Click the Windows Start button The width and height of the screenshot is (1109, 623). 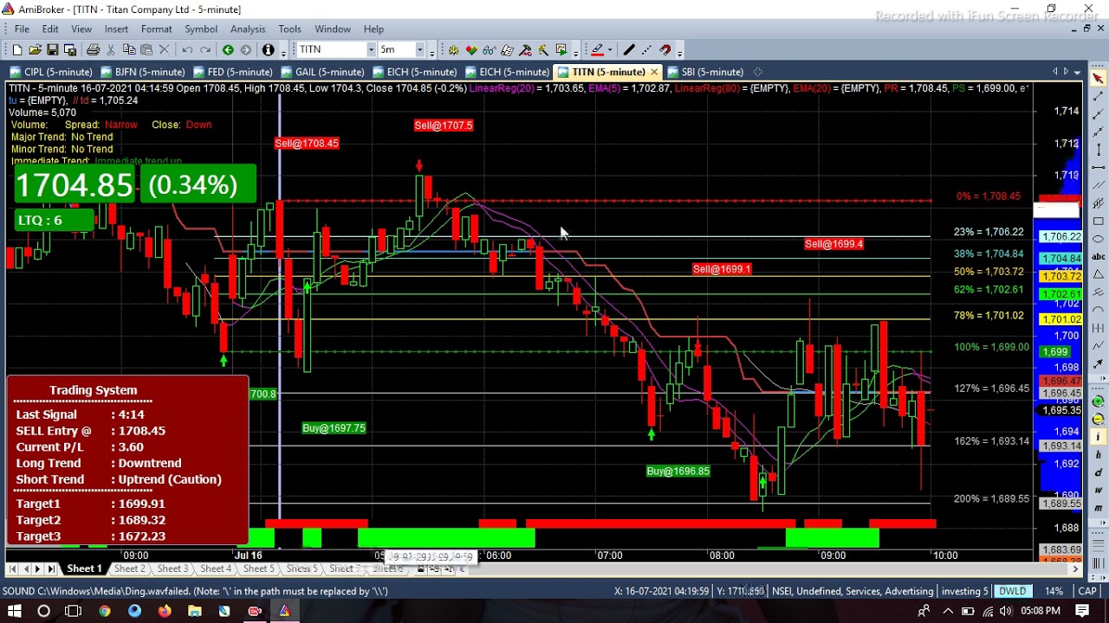(14, 611)
